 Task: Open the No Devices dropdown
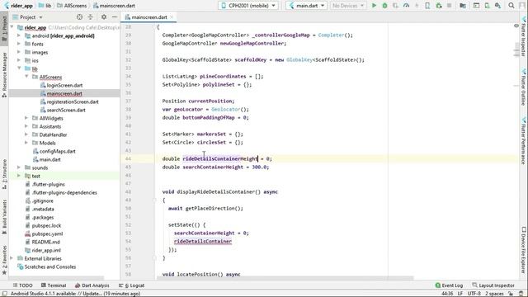(x=348, y=6)
